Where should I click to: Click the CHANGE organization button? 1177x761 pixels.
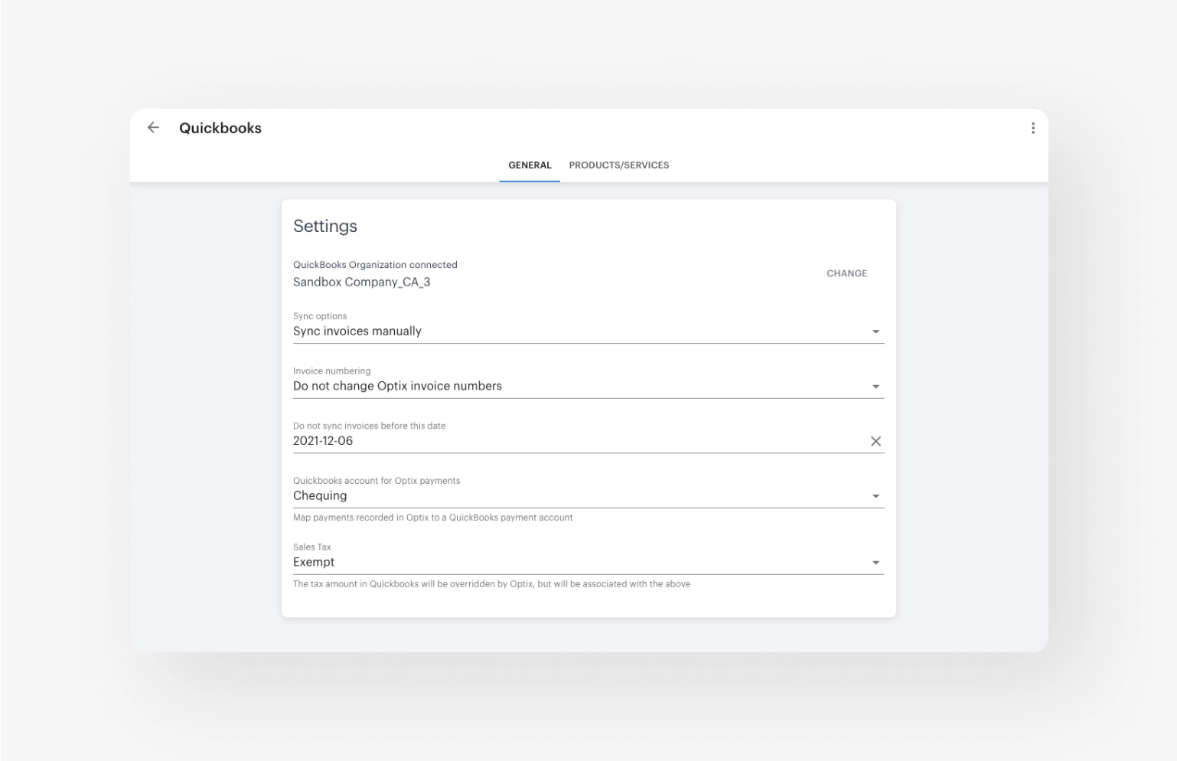click(846, 273)
